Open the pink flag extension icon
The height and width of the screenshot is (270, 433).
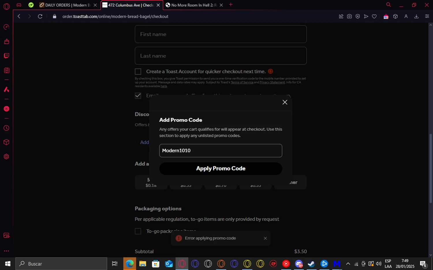[386, 16]
